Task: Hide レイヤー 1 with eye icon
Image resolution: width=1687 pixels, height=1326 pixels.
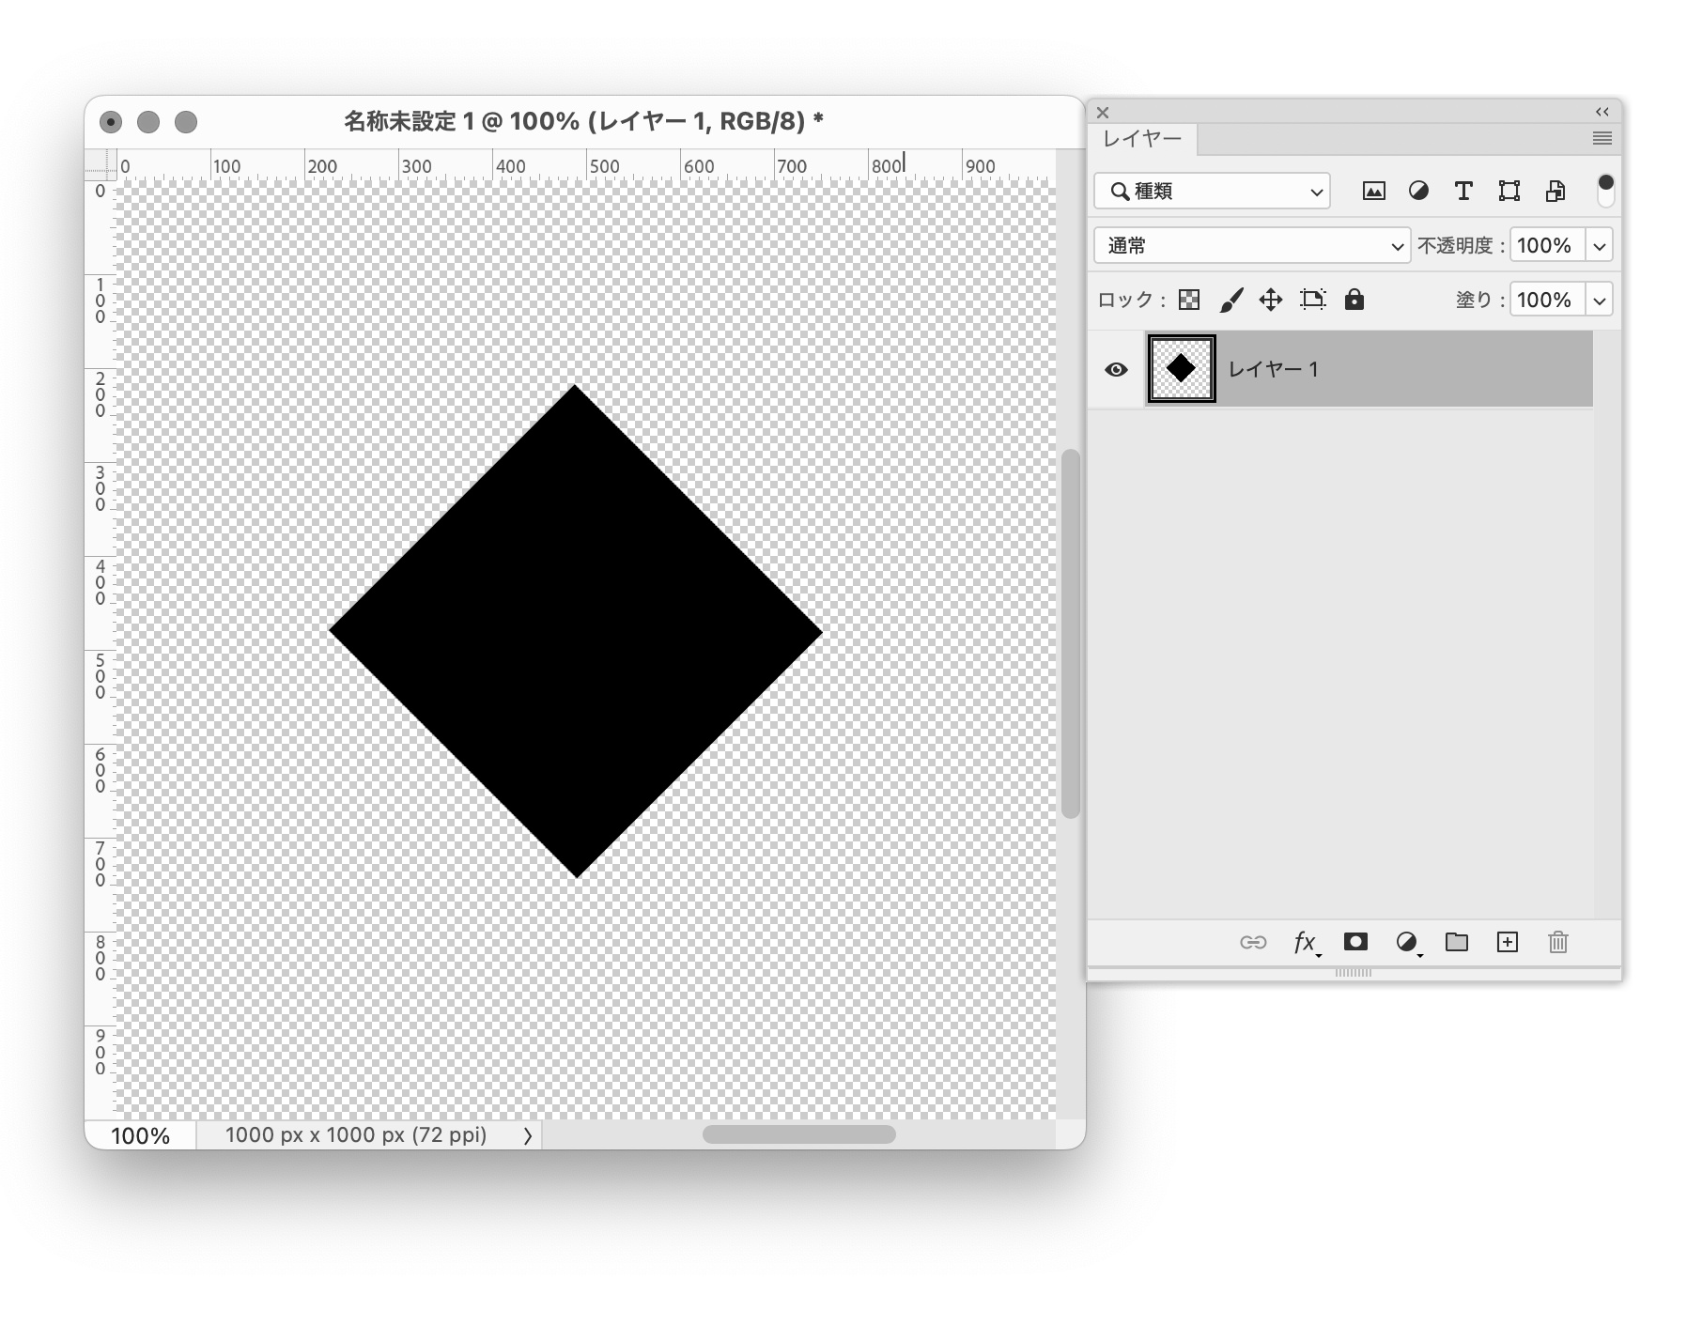Action: pyautogui.click(x=1116, y=369)
